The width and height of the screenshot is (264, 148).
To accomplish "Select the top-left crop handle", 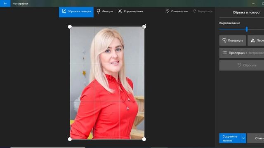I will (70, 27).
